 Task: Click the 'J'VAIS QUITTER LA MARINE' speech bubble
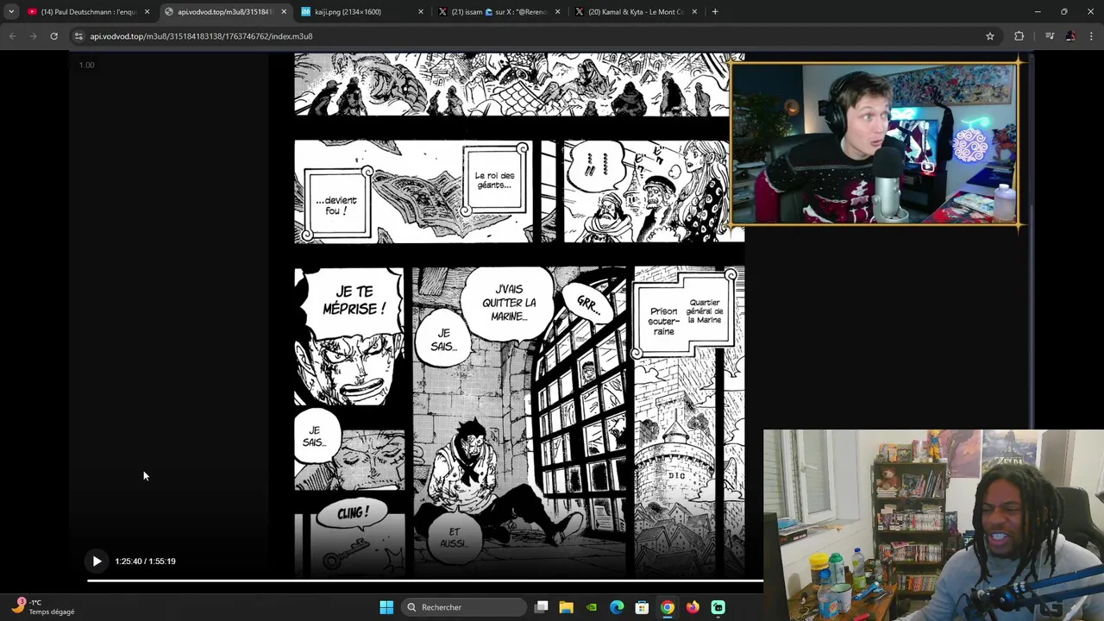[x=509, y=303]
